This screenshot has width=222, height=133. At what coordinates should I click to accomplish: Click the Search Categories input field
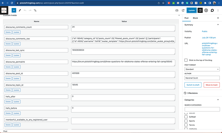[202, 109]
